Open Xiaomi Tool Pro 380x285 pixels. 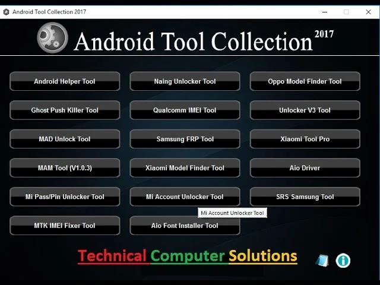(305, 139)
